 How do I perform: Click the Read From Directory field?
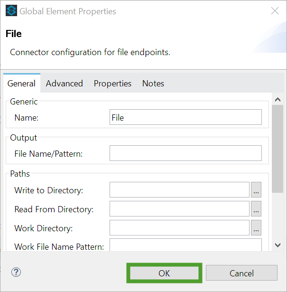pos(179,209)
